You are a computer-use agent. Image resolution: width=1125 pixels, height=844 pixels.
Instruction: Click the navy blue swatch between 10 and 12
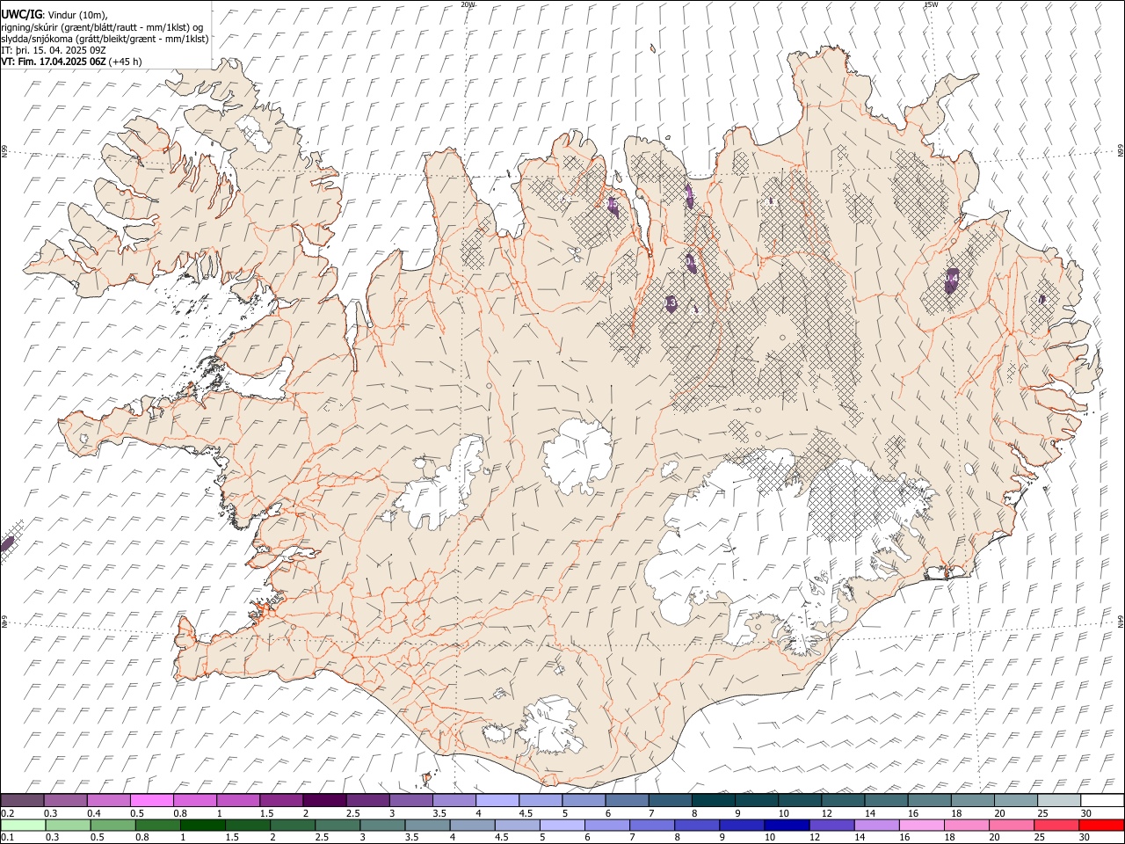tap(787, 825)
